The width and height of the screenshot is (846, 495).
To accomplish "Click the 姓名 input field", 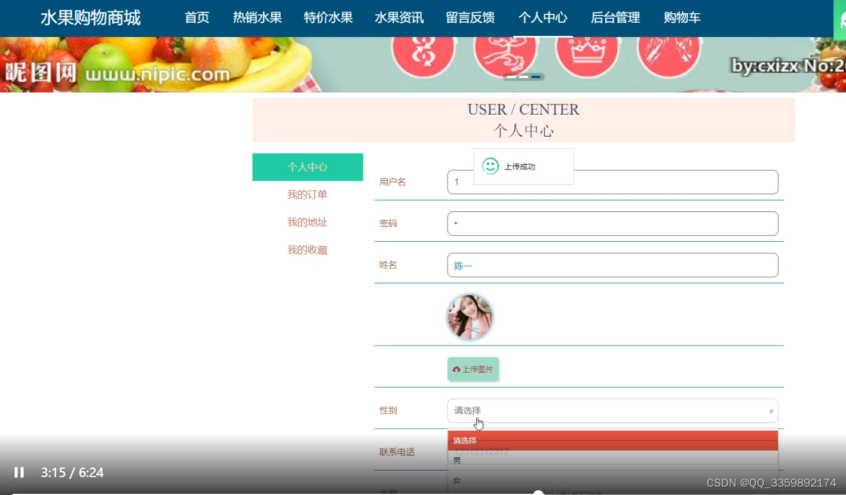I will click(x=612, y=265).
